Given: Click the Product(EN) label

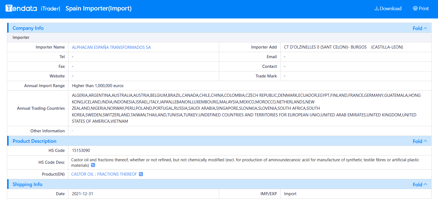Looking at the screenshot, I should [x=53, y=174].
